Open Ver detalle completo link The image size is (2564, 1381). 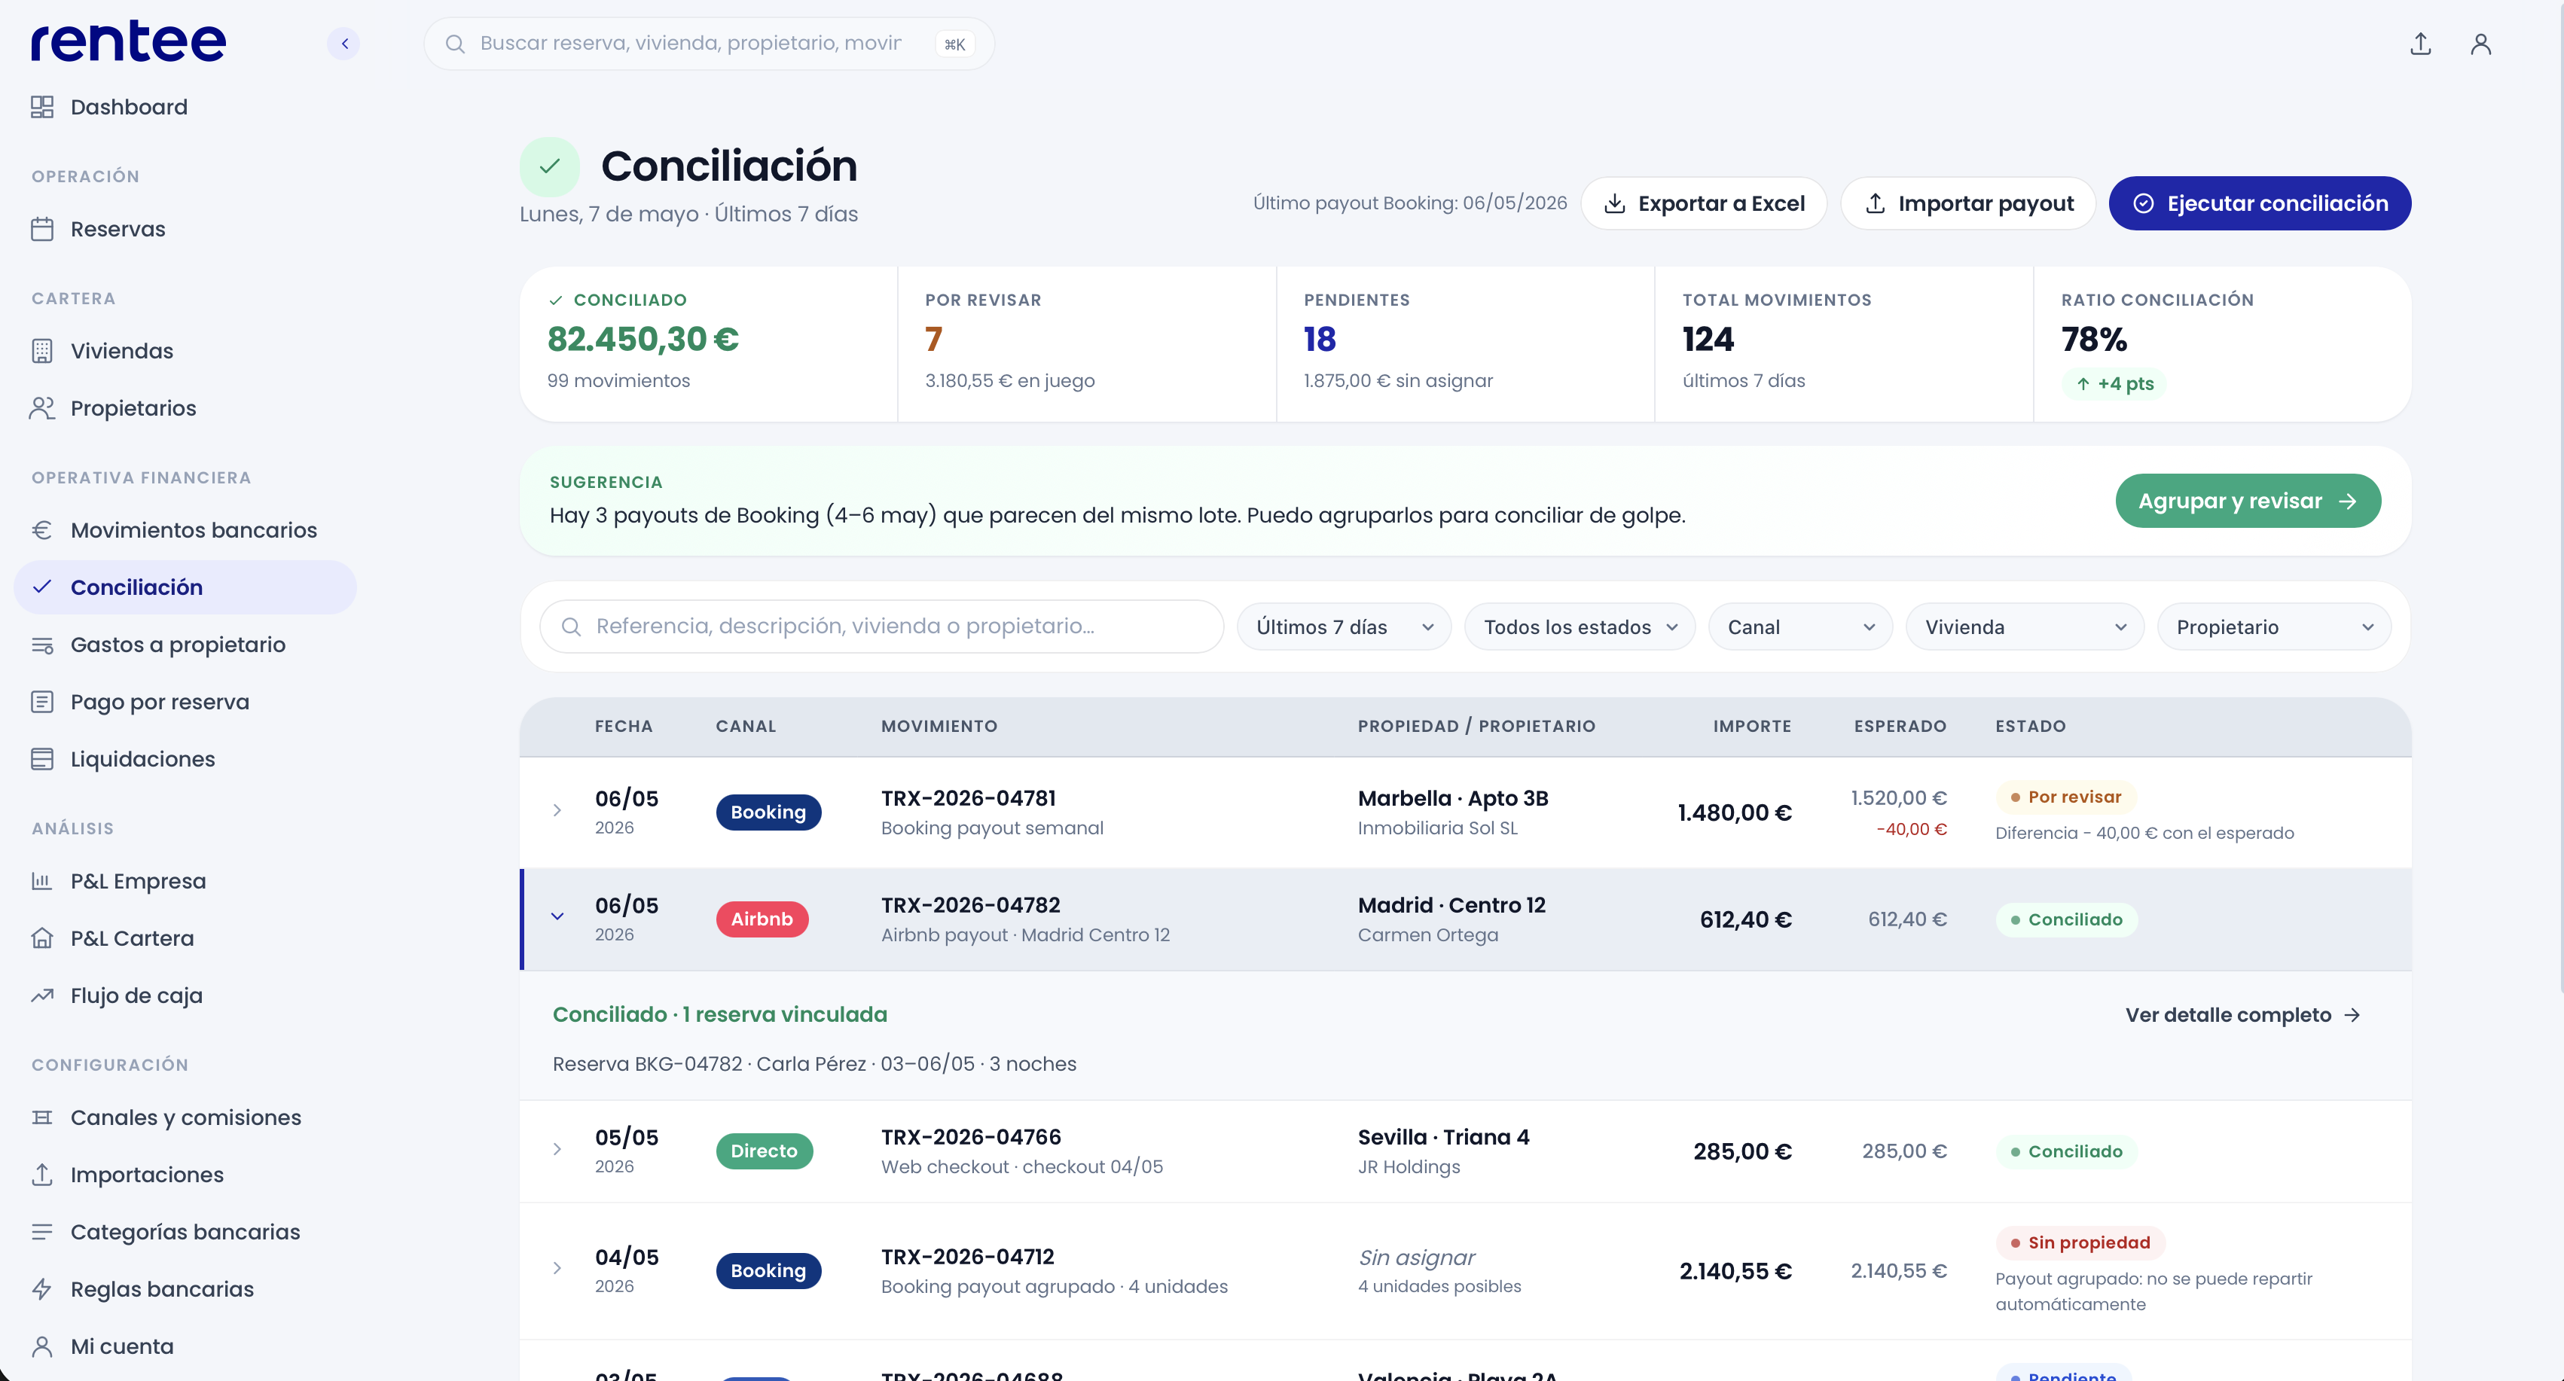2242,1015
